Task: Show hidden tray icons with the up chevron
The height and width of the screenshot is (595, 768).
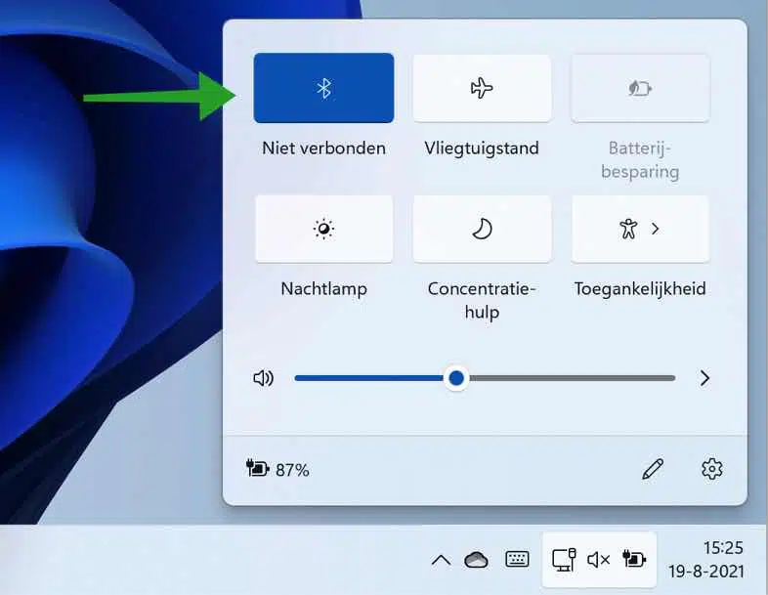Action: [x=441, y=560]
